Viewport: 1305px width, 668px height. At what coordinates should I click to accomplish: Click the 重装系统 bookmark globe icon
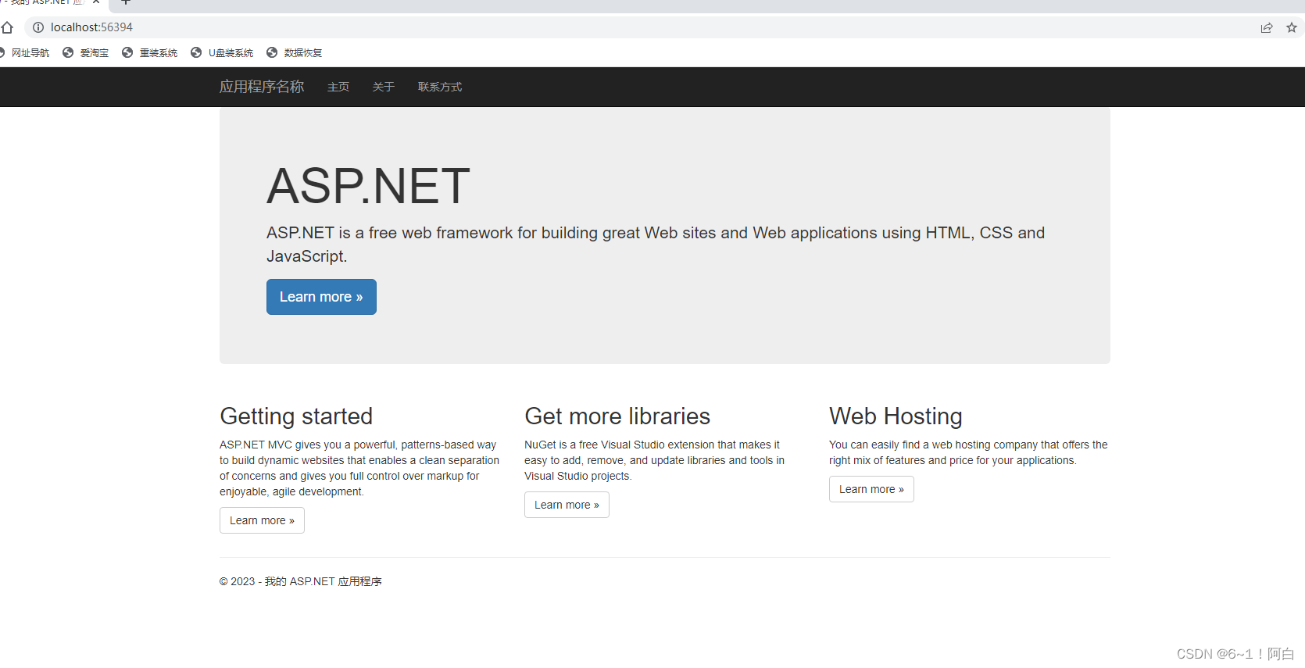click(x=127, y=52)
